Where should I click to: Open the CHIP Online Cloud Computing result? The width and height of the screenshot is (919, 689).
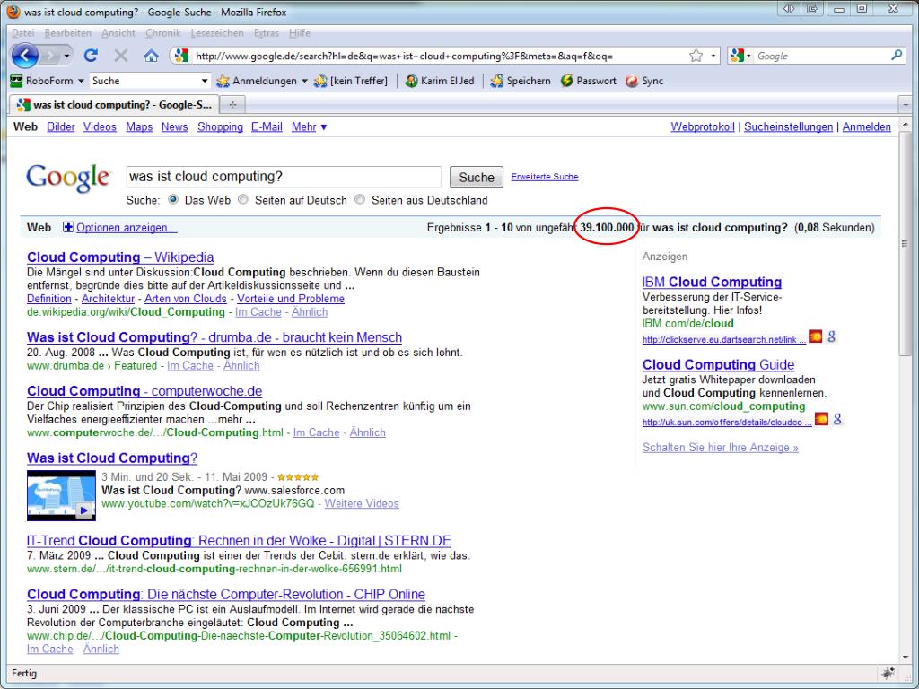coord(226,594)
